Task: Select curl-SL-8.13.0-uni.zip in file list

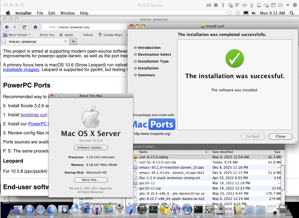Action: tap(207, 162)
